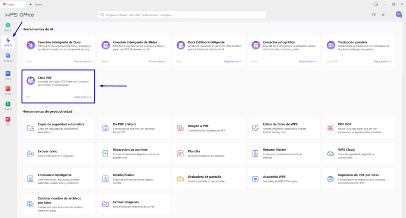Click the Traducción paralela icon
The height and width of the screenshot is (218, 406).
331,45
